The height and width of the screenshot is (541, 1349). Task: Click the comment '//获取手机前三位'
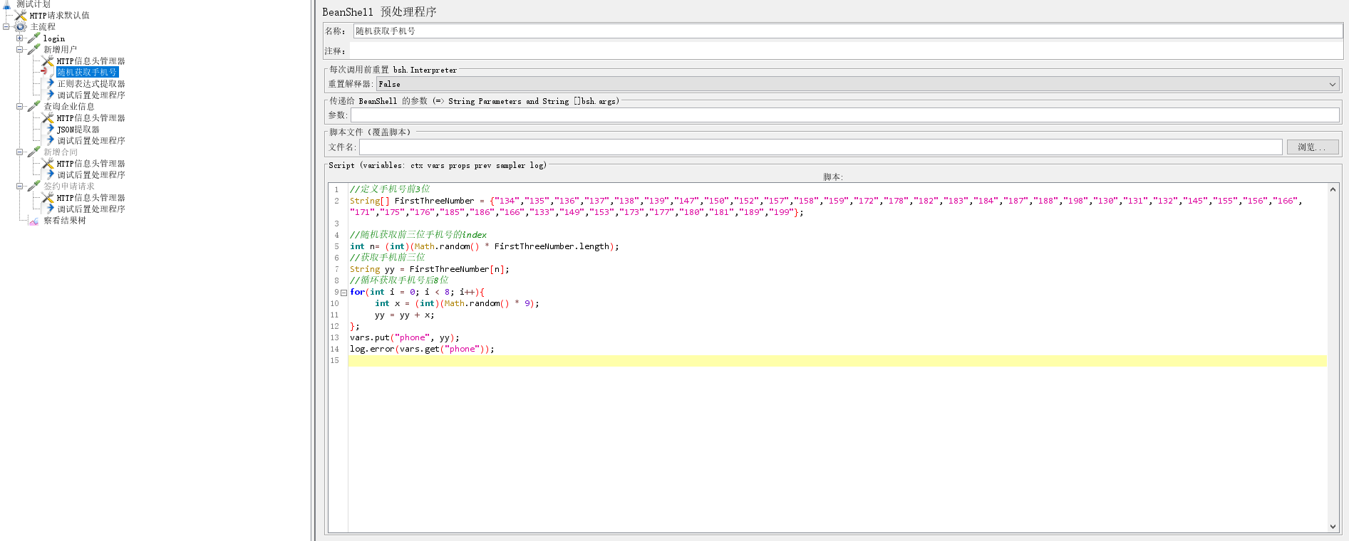387,257
